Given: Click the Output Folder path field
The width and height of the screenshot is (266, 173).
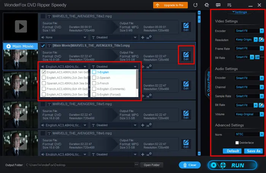Looking at the screenshot, I should (80, 165).
